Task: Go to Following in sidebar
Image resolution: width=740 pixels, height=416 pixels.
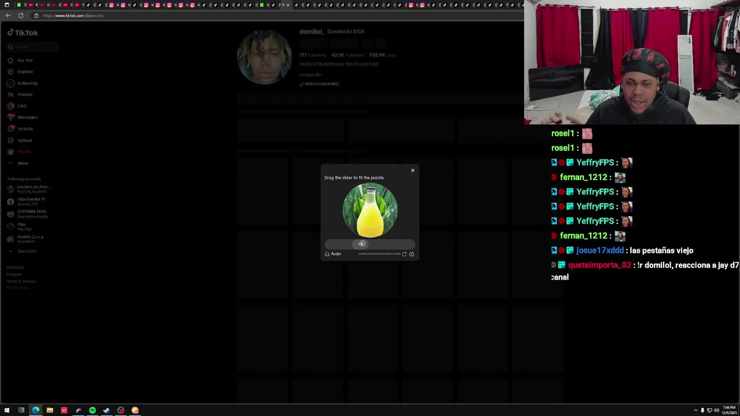Action: point(23,83)
